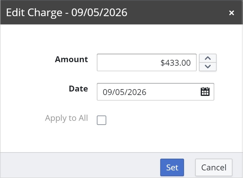The image size is (243, 178).
Task: Cancel the charge edit
Action: pos(214,167)
